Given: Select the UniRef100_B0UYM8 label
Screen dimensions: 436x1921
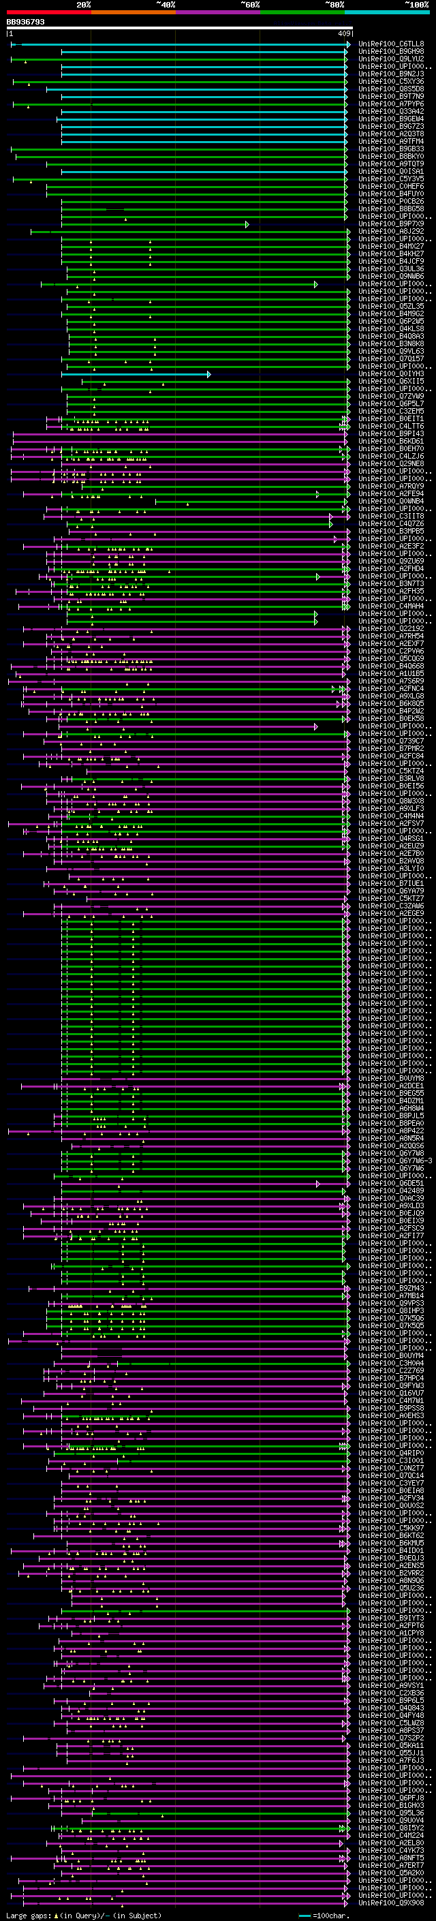Looking at the screenshot, I should 391,1078.
